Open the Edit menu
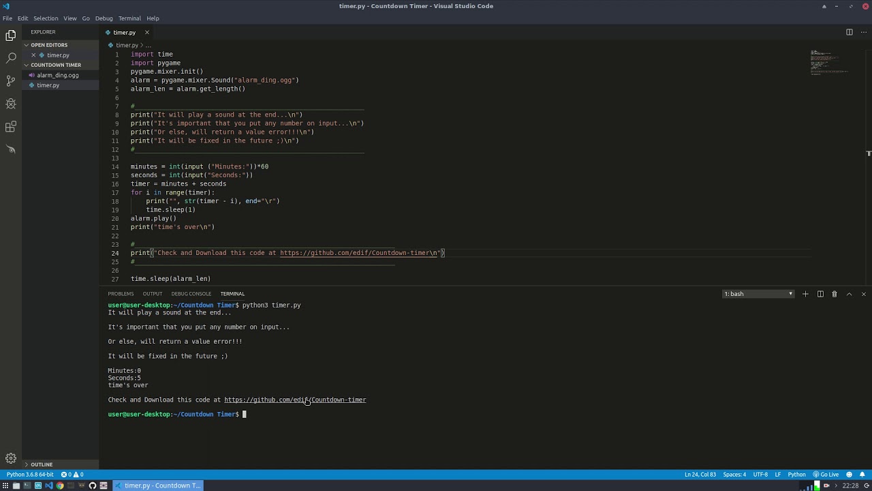This screenshot has height=491, width=872. coord(22,18)
